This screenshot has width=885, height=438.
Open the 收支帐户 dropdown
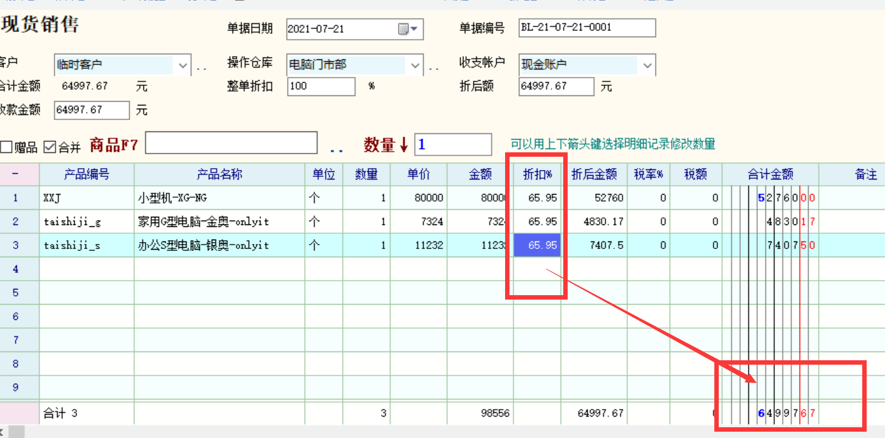click(647, 64)
